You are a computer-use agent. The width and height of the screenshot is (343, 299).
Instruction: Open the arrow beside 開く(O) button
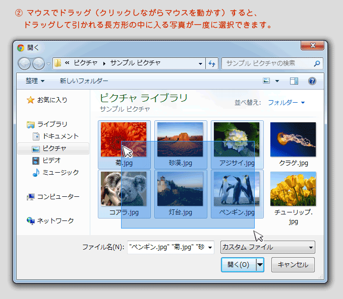coord(260,265)
